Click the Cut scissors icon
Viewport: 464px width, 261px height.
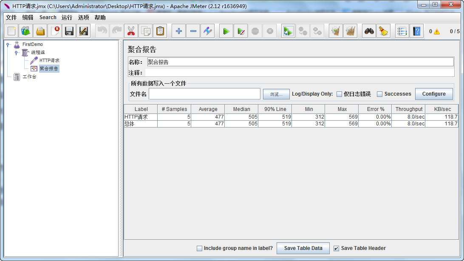131,31
